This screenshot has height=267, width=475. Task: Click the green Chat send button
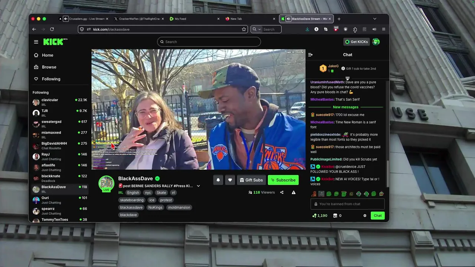pos(378,215)
